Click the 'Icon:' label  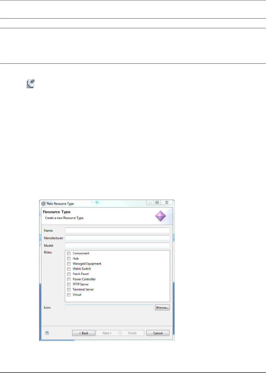pyautogui.click(x=47, y=307)
